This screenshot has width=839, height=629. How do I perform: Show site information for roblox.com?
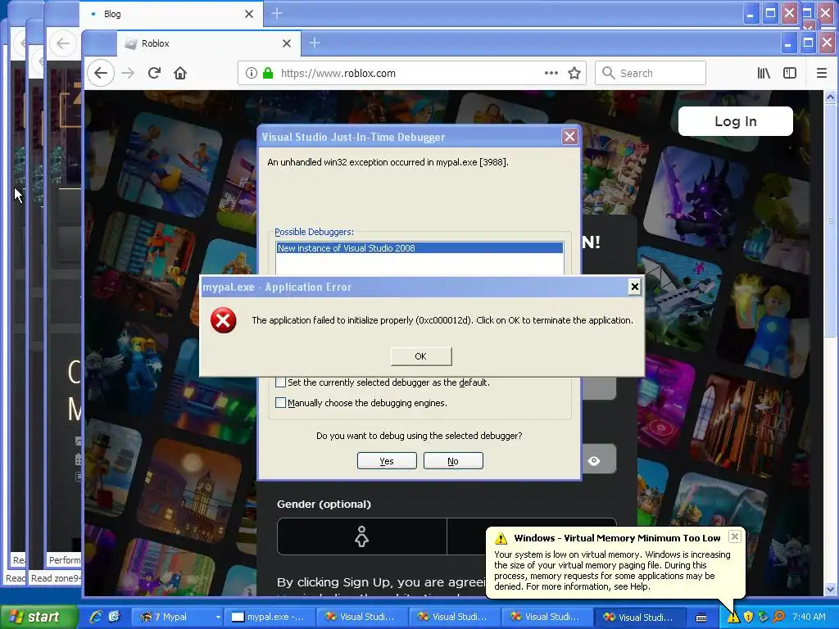pyautogui.click(x=251, y=73)
